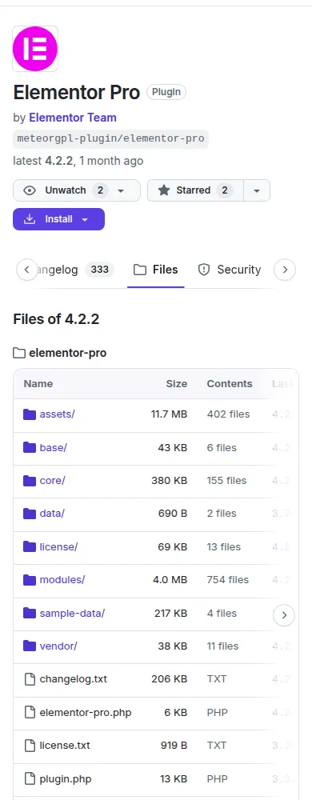The height and width of the screenshot is (800, 312).
Task: Switch to the Security tab
Action: coord(230,270)
